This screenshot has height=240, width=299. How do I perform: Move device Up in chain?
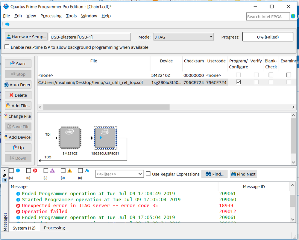[18, 148]
